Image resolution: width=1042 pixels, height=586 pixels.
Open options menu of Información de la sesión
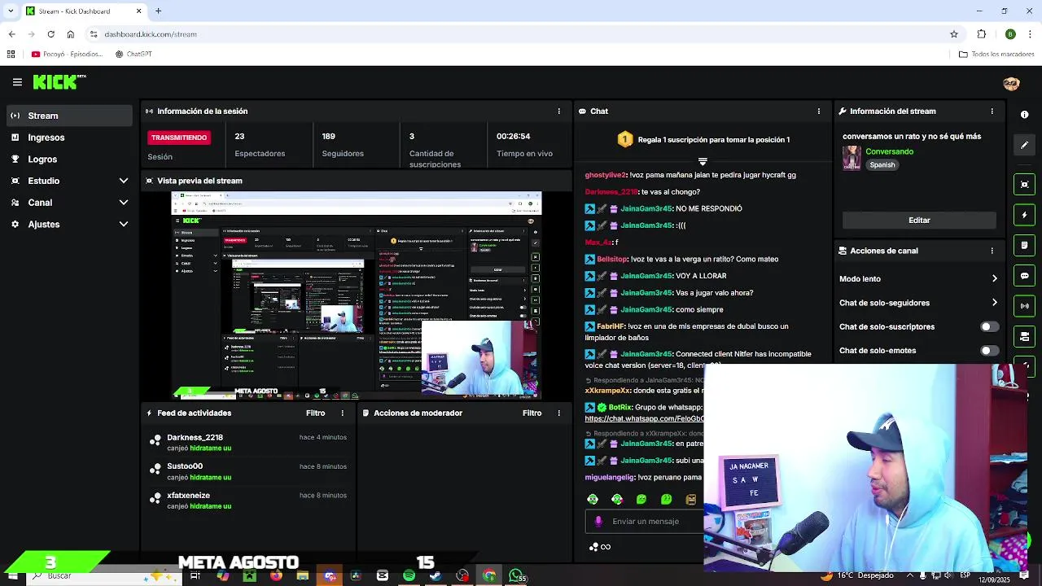coord(558,111)
